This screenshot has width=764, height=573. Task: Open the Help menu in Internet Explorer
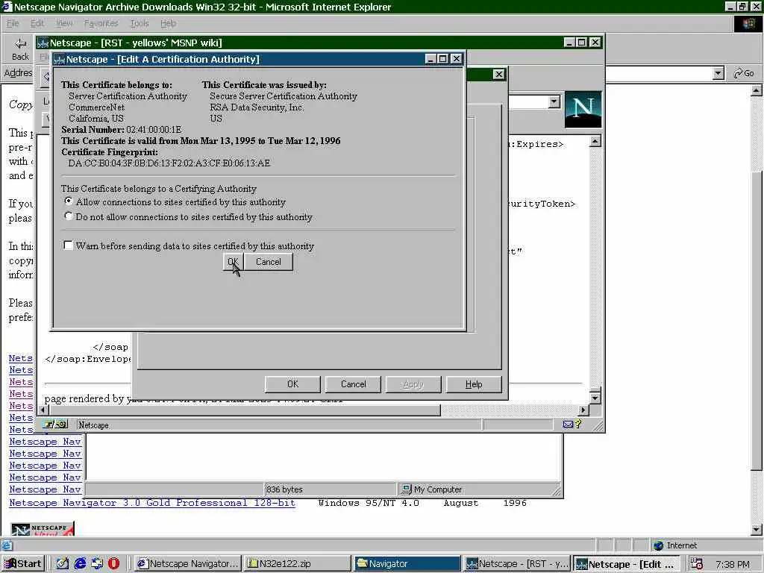pyautogui.click(x=168, y=23)
